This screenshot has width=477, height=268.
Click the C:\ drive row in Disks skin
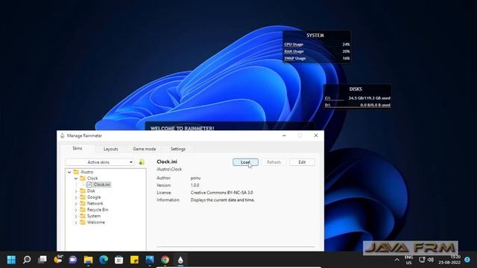coord(357,98)
